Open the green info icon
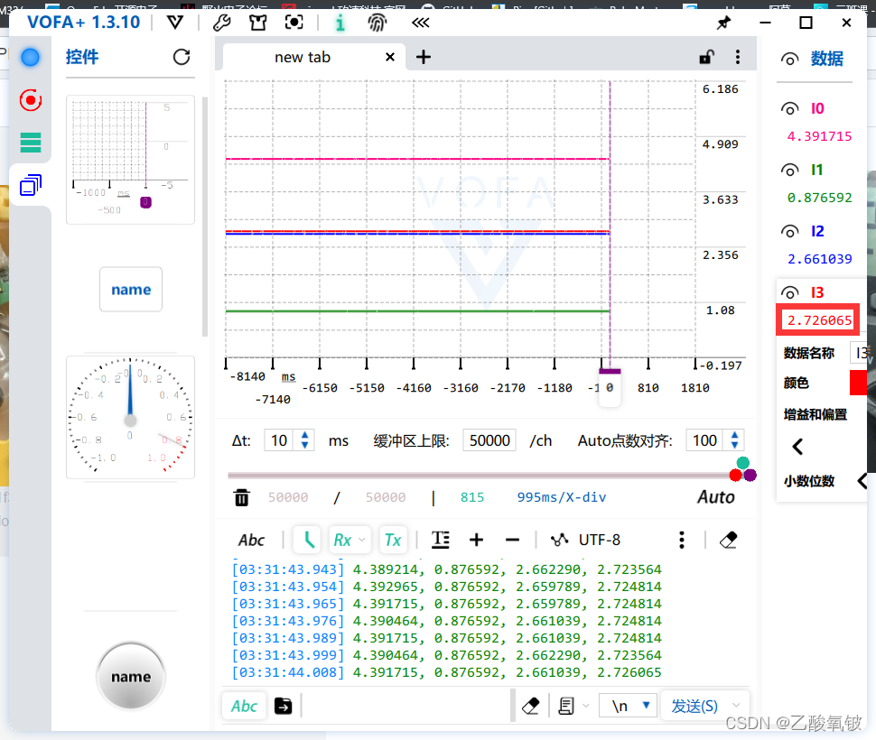Image resolution: width=876 pixels, height=740 pixels. [x=340, y=23]
